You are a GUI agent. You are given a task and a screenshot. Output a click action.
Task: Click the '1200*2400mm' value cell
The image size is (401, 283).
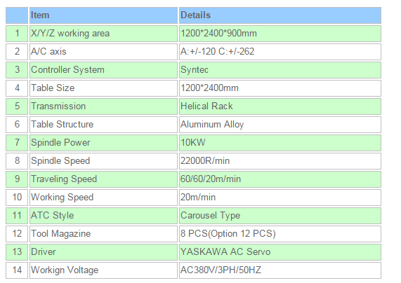(x=280, y=88)
